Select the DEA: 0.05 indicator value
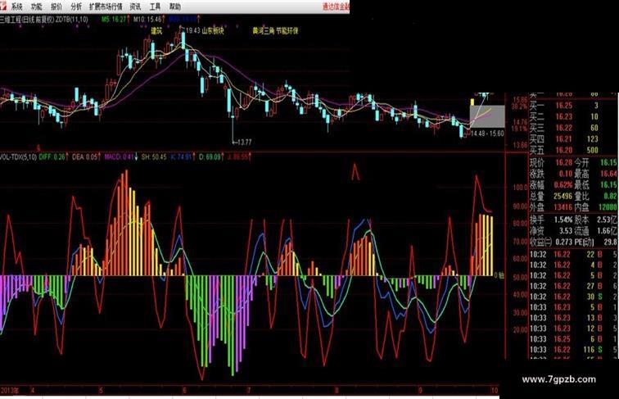Screen dimensions: 619x399 pos(85,157)
